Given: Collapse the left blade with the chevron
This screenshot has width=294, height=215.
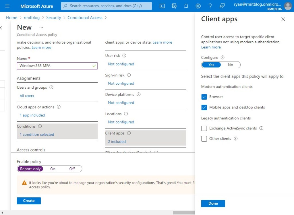Looking at the screenshot, I should pyautogui.click(x=1, y=28).
